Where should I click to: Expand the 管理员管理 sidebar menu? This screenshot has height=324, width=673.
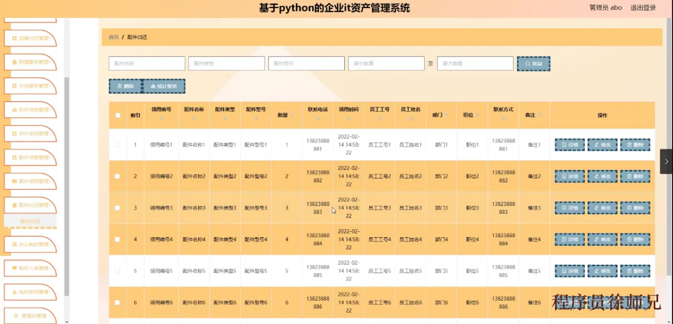[30, 316]
